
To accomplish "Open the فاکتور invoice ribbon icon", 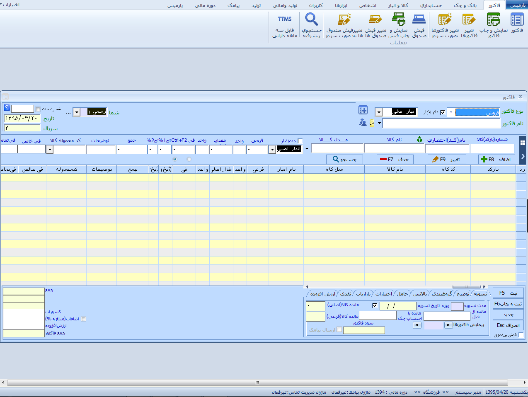I will [517, 22].
